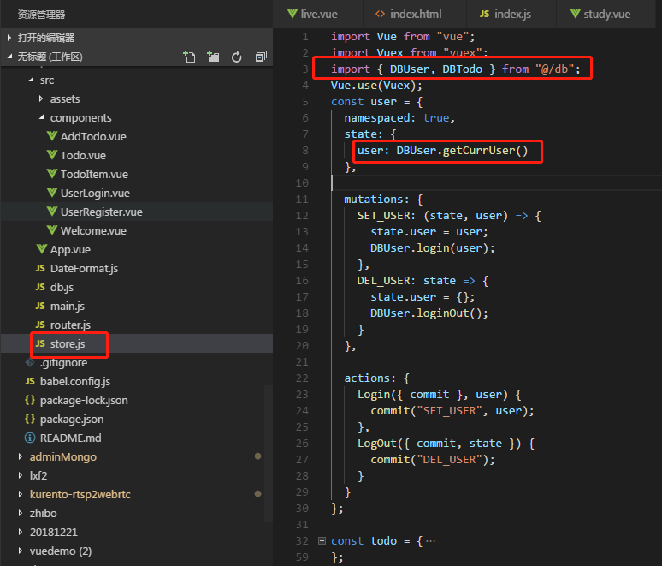Switch to the index.html tab
This screenshot has height=566, width=662.
pyautogui.click(x=415, y=15)
